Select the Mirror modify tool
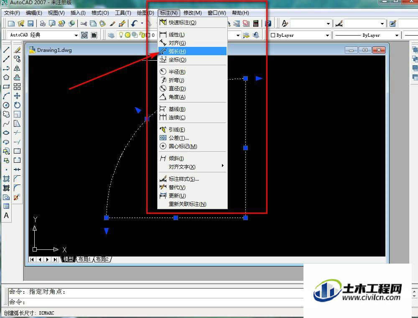The image size is (418, 318). pos(17,68)
